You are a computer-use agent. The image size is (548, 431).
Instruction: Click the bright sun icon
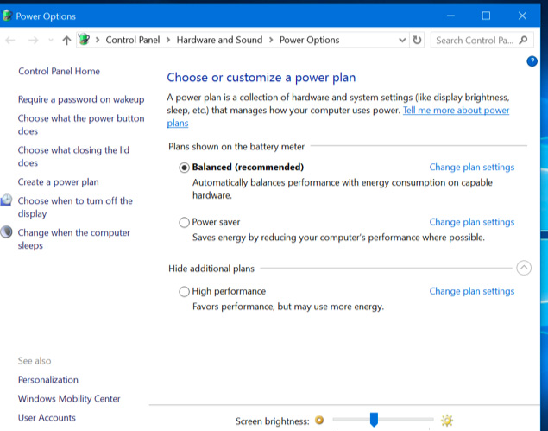click(x=447, y=420)
